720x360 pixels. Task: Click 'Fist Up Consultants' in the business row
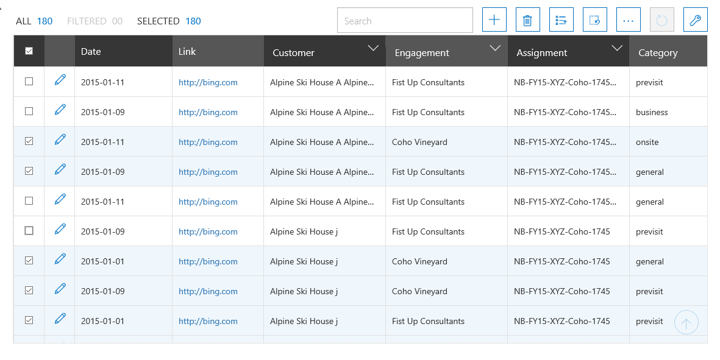[428, 112]
